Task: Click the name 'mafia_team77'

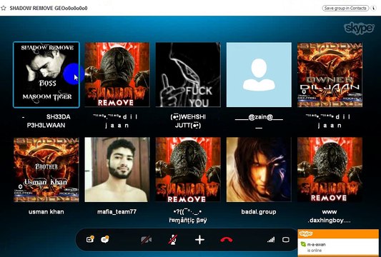Action: point(117,212)
